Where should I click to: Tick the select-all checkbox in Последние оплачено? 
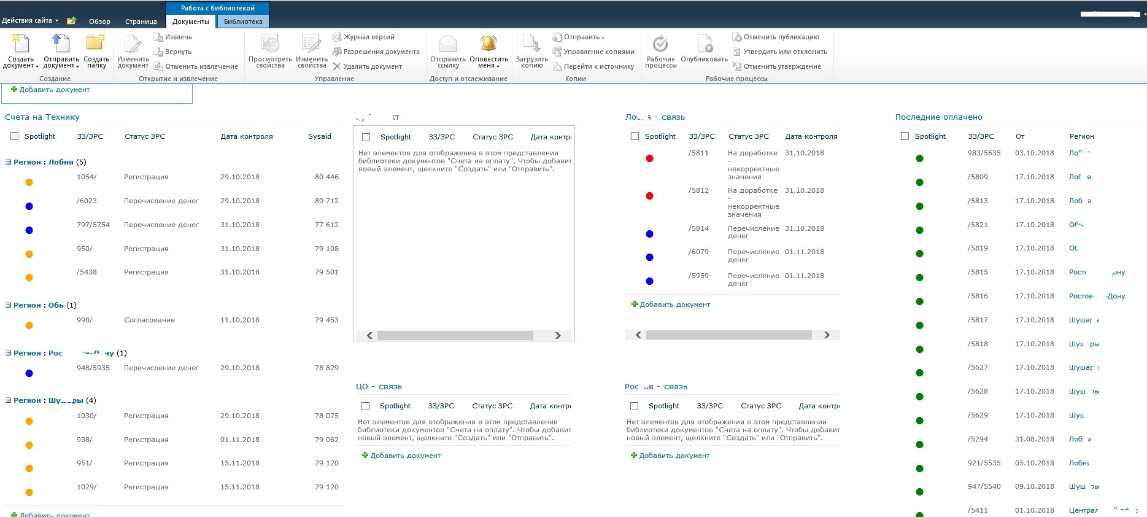click(905, 136)
